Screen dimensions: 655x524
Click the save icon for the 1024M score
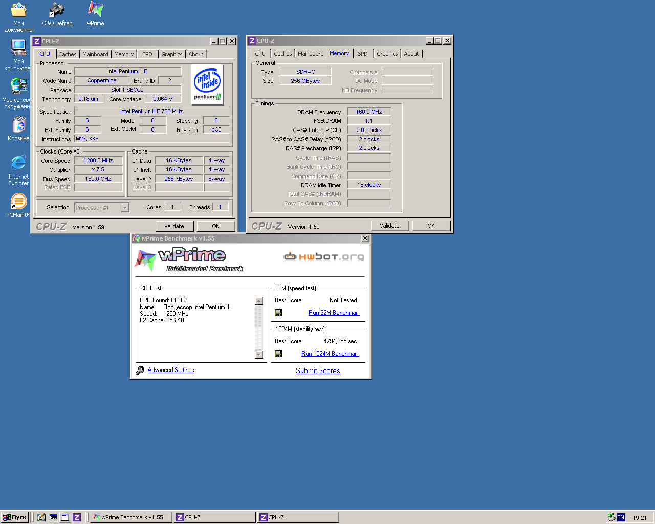coord(278,354)
